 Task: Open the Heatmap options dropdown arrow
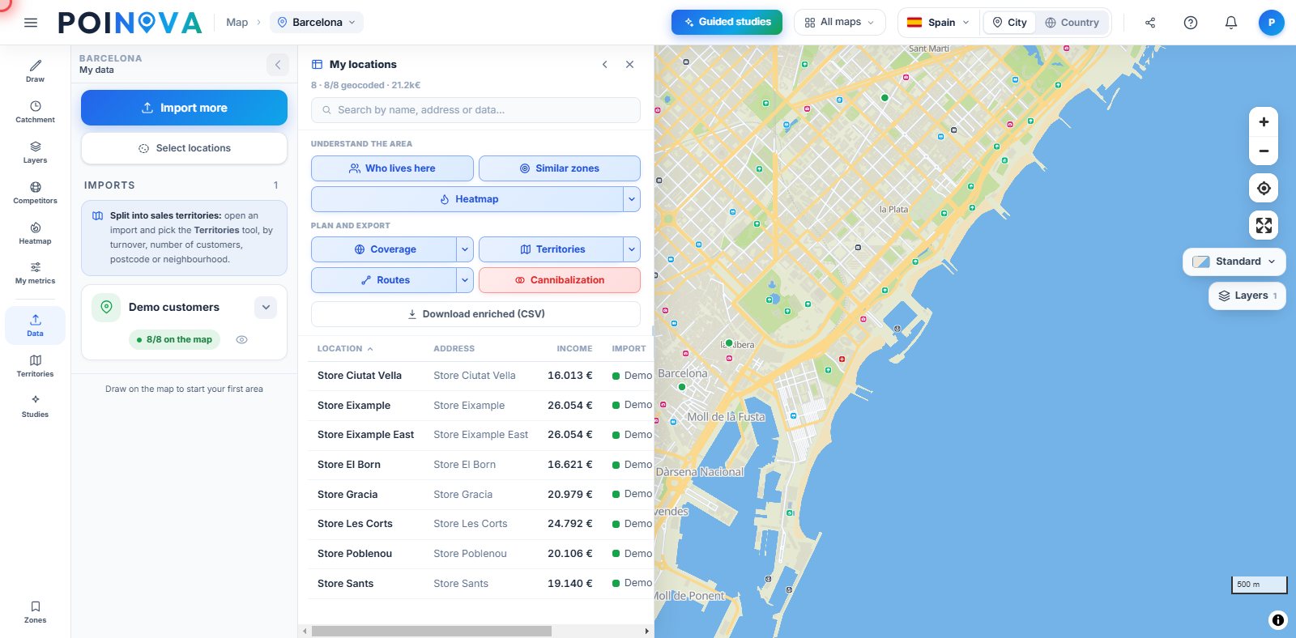click(632, 199)
